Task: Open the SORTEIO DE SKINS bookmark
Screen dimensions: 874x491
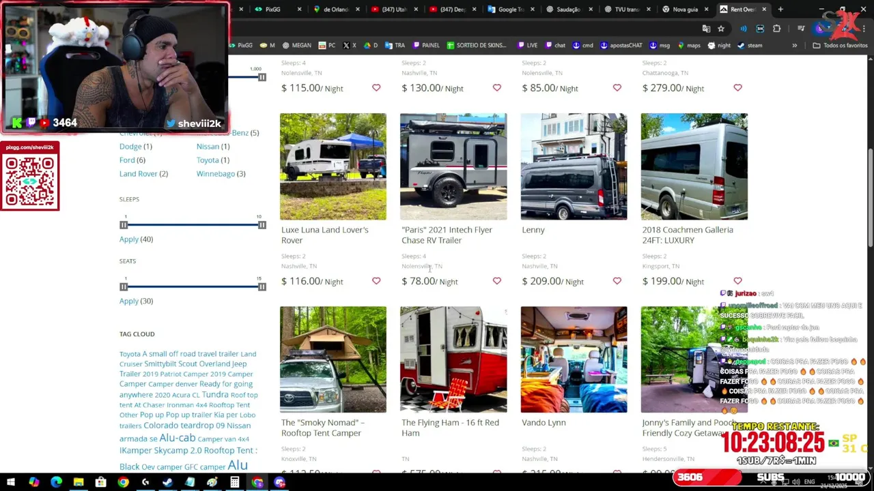Action: pyautogui.click(x=476, y=45)
